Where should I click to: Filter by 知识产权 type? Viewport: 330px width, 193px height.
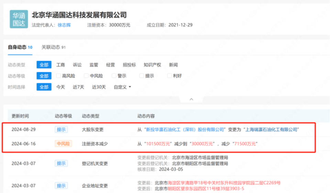152,65
